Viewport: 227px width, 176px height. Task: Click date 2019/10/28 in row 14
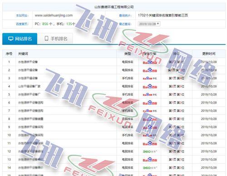pyautogui.click(x=209, y=168)
